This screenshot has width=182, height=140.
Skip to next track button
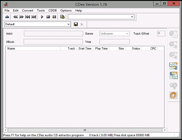[x=34, y=17]
